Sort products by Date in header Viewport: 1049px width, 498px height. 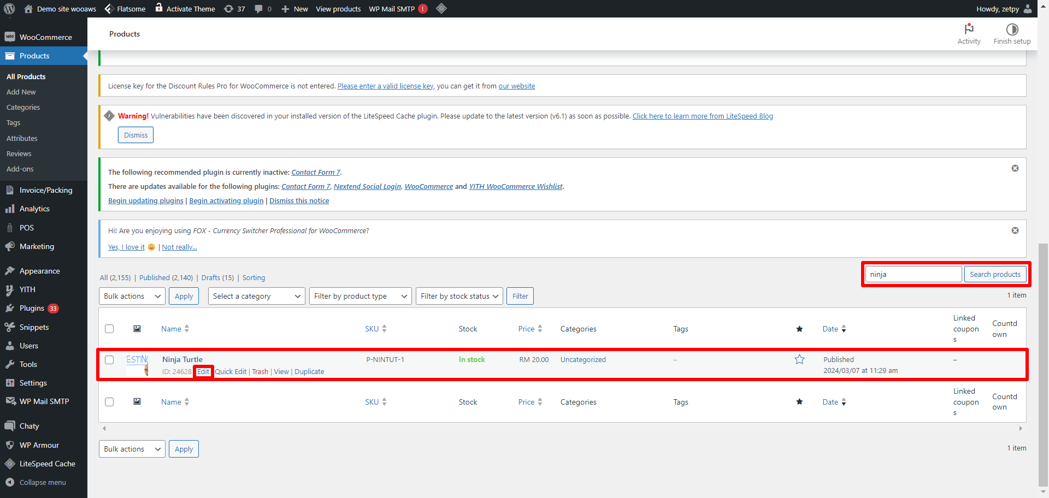(x=834, y=329)
